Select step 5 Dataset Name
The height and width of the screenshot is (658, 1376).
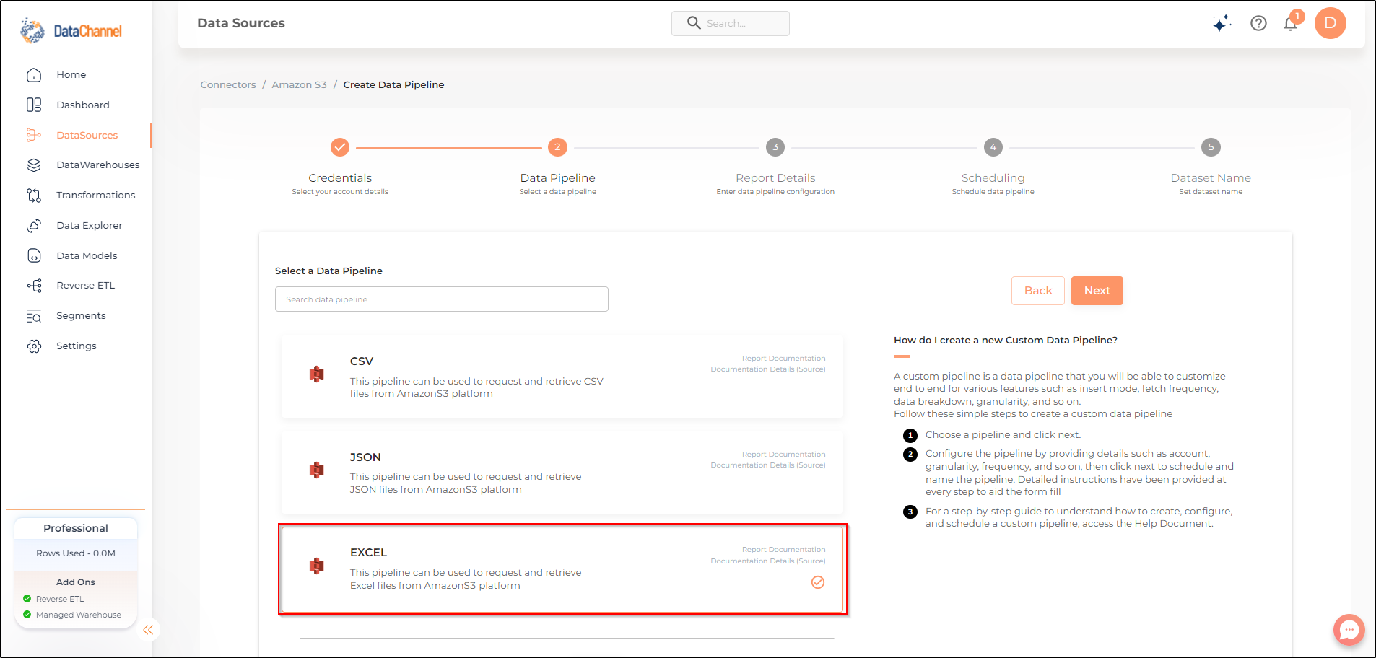(1211, 147)
